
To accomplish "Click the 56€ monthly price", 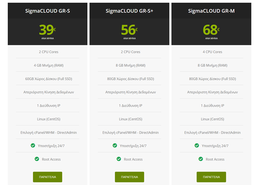I will pos(129,30).
